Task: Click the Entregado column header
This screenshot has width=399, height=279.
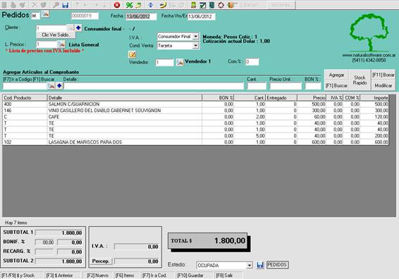Action: 281,98
